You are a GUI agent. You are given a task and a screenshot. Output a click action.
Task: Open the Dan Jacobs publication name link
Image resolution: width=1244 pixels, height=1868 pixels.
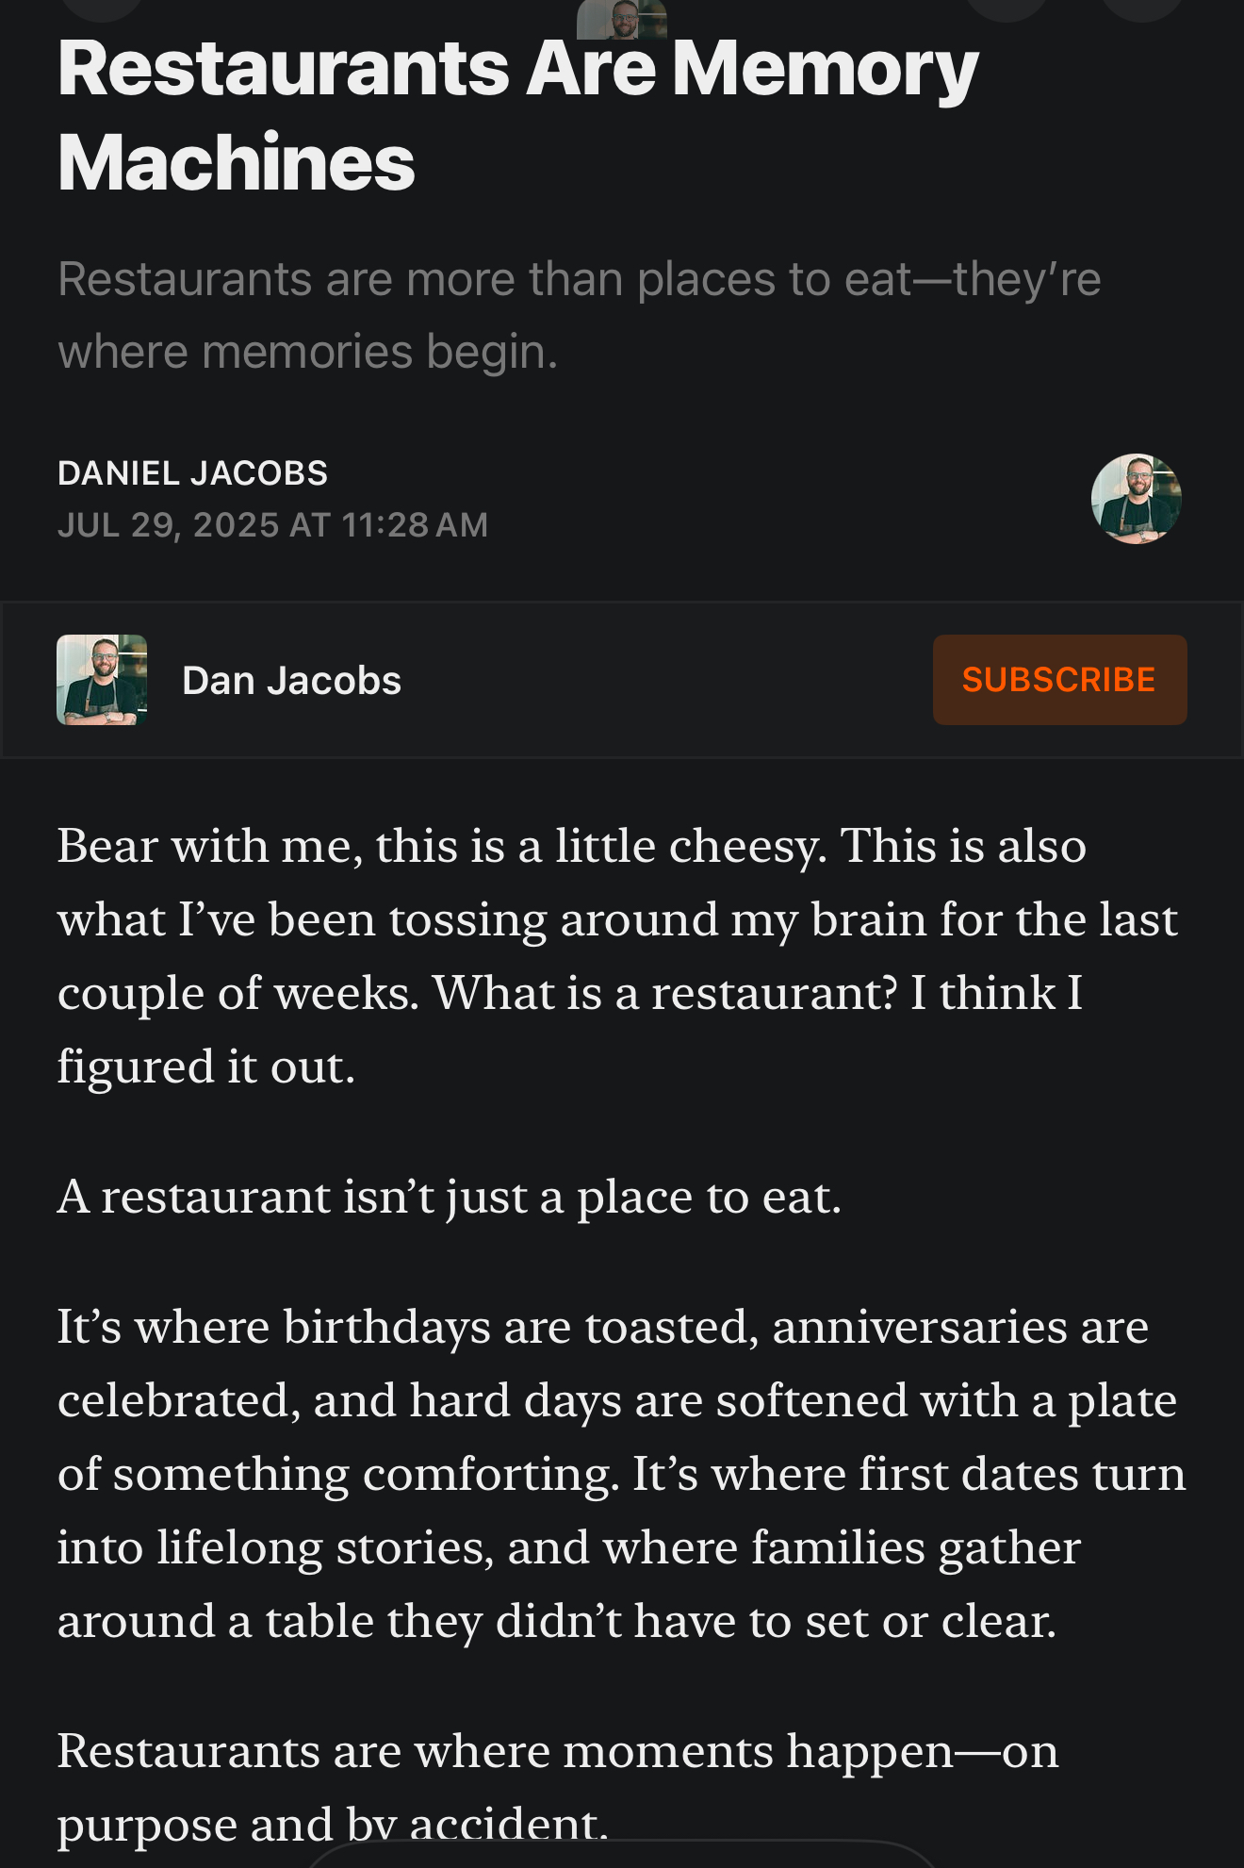pos(291,681)
